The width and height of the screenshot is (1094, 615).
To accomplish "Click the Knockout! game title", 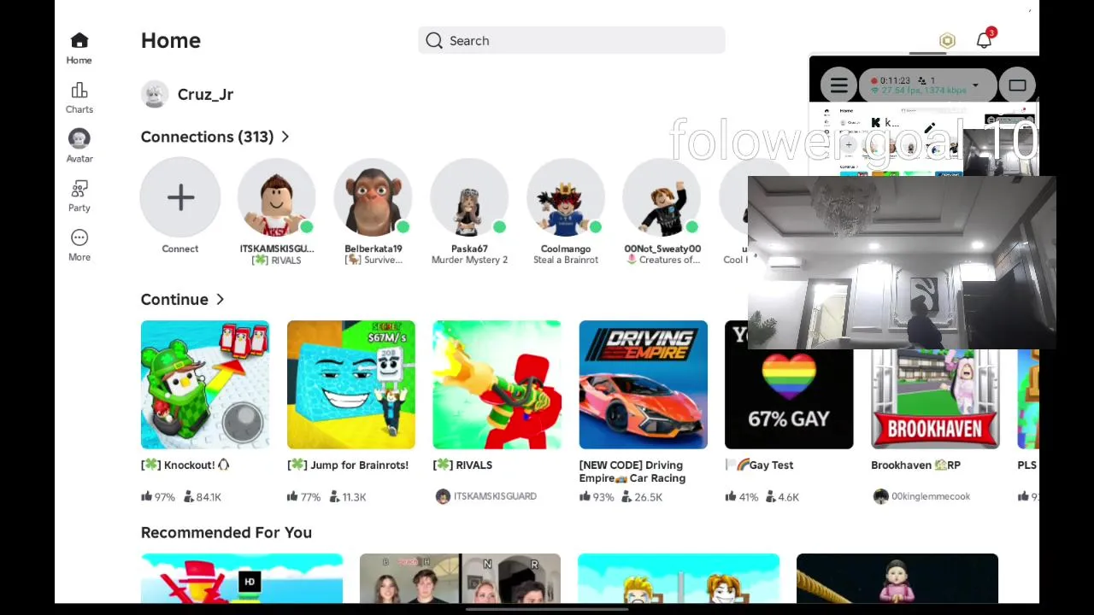I will [x=185, y=465].
